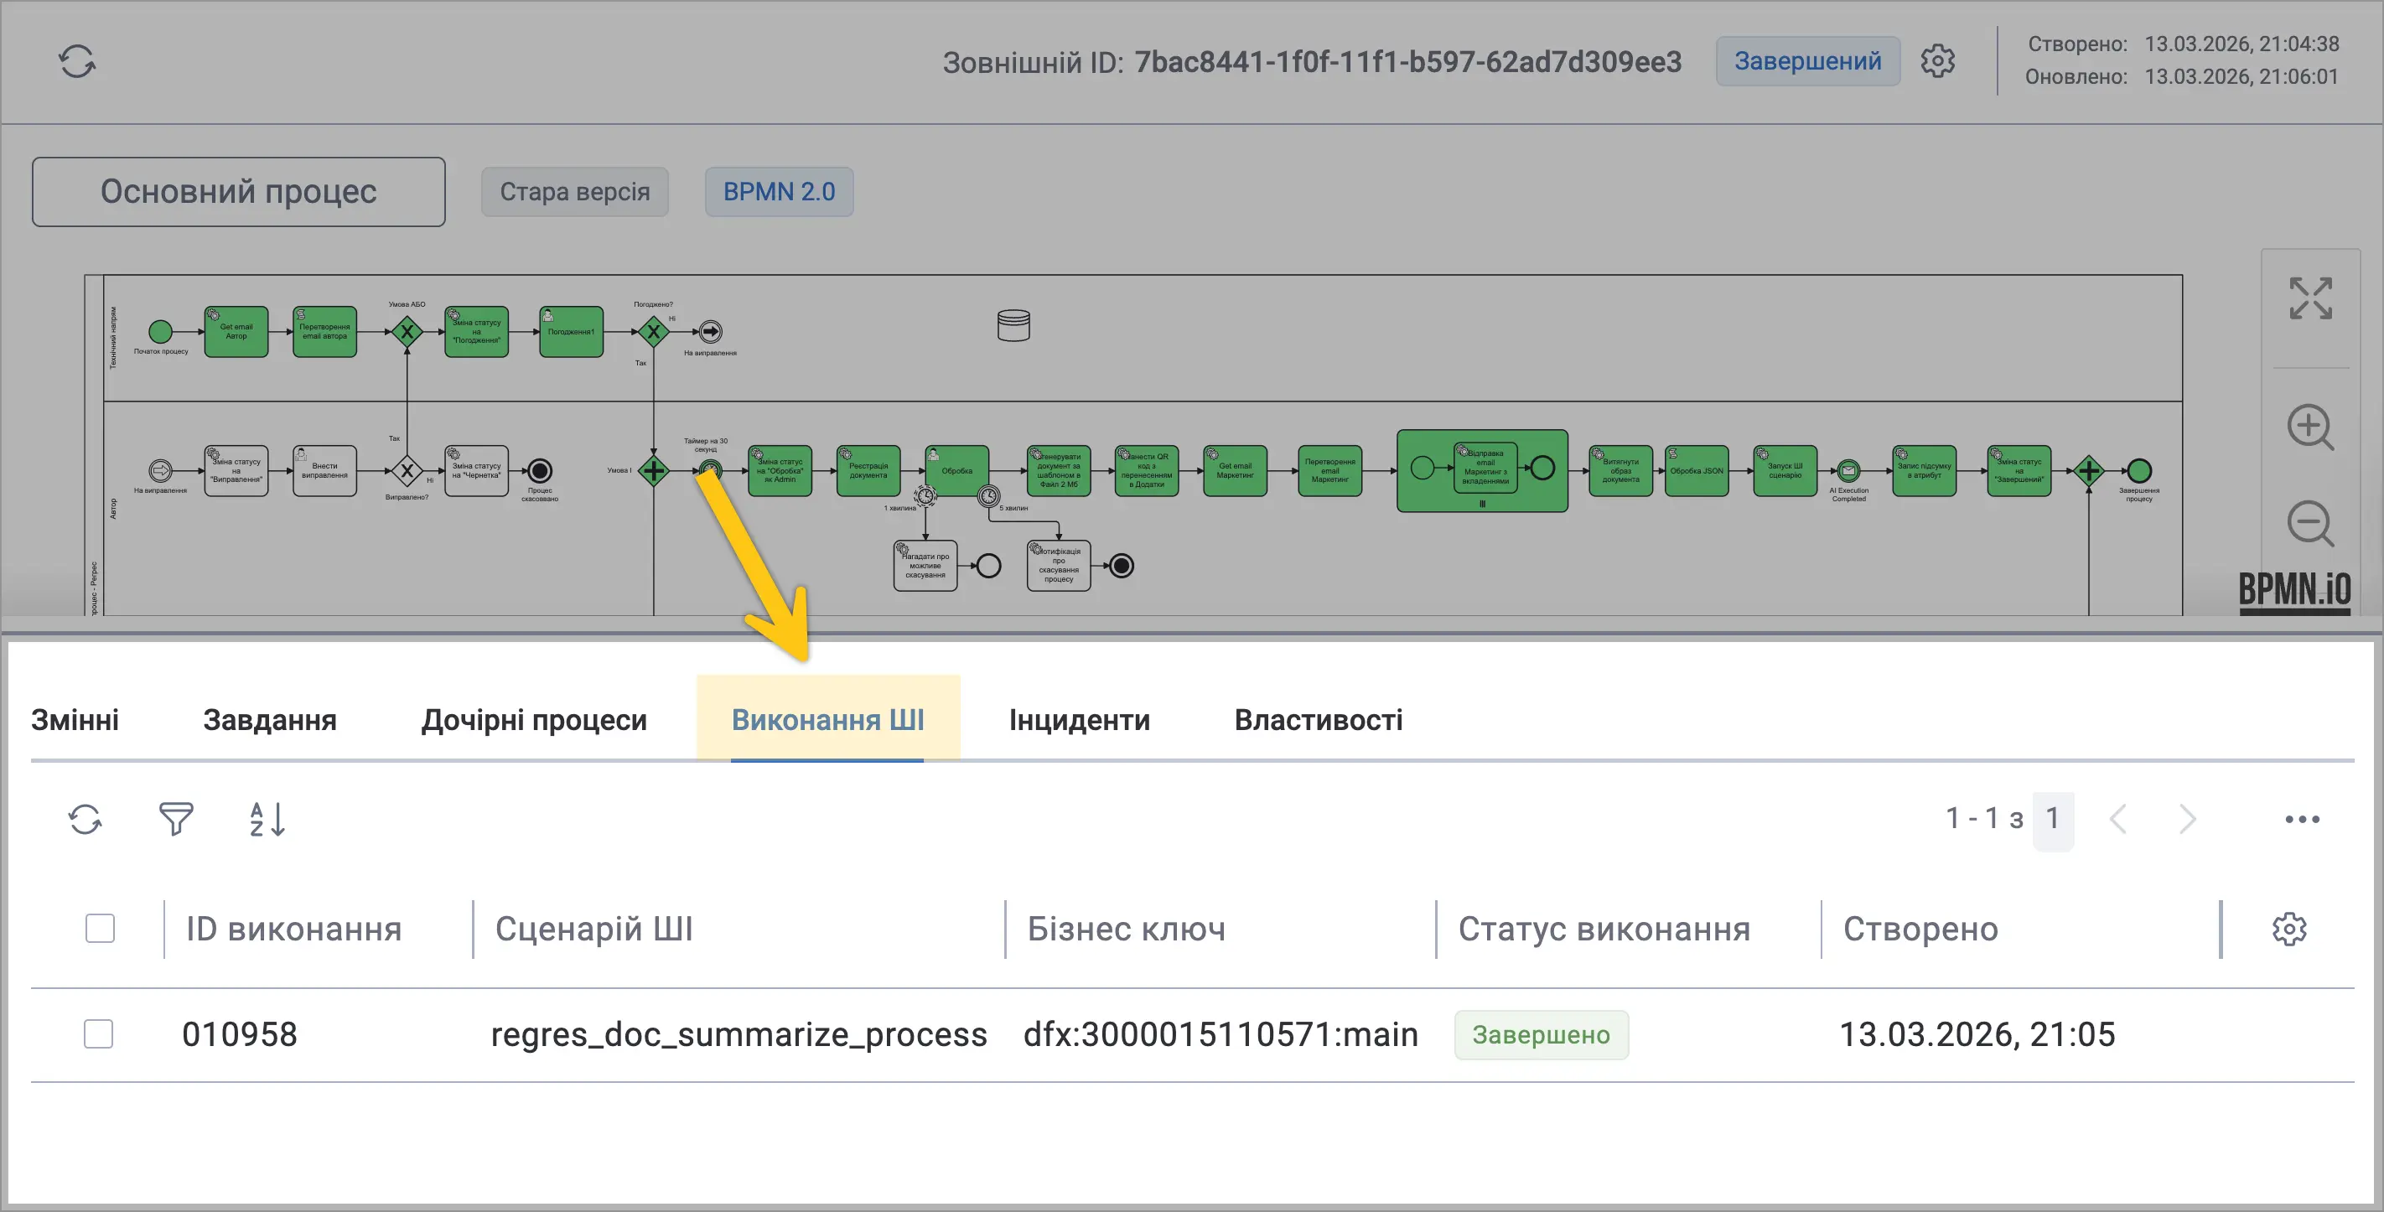Click execution ID '010958'
Viewport: 2384px width, 1212px height.
240,1034
